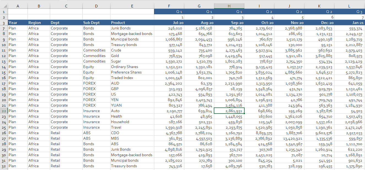Select the Retail cell in row 26
365x170 pixels.
(x=66, y=133)
